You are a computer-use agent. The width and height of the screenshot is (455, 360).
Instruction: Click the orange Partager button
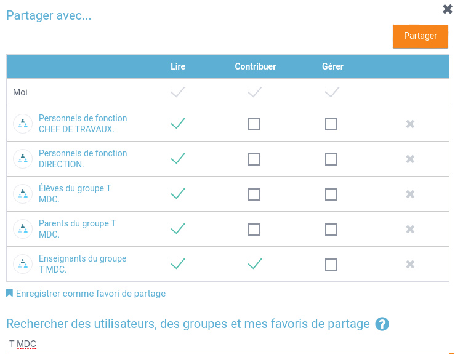[x=421, y=36]
